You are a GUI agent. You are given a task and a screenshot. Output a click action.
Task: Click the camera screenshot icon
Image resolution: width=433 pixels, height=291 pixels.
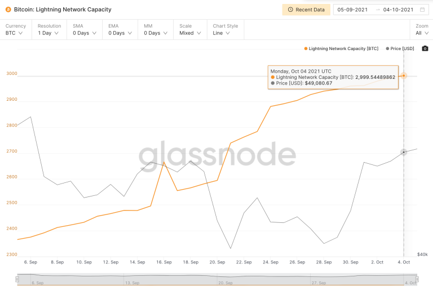425,48
